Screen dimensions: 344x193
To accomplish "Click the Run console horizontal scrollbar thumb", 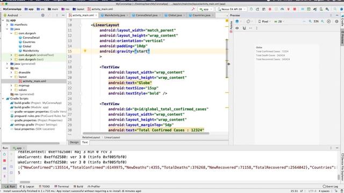I will click(x=25, y=182).
